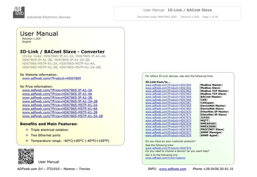Click 'Revision 1.000' in the header box
Viewport: 257px width, 177px height.
tap(190, 17)
